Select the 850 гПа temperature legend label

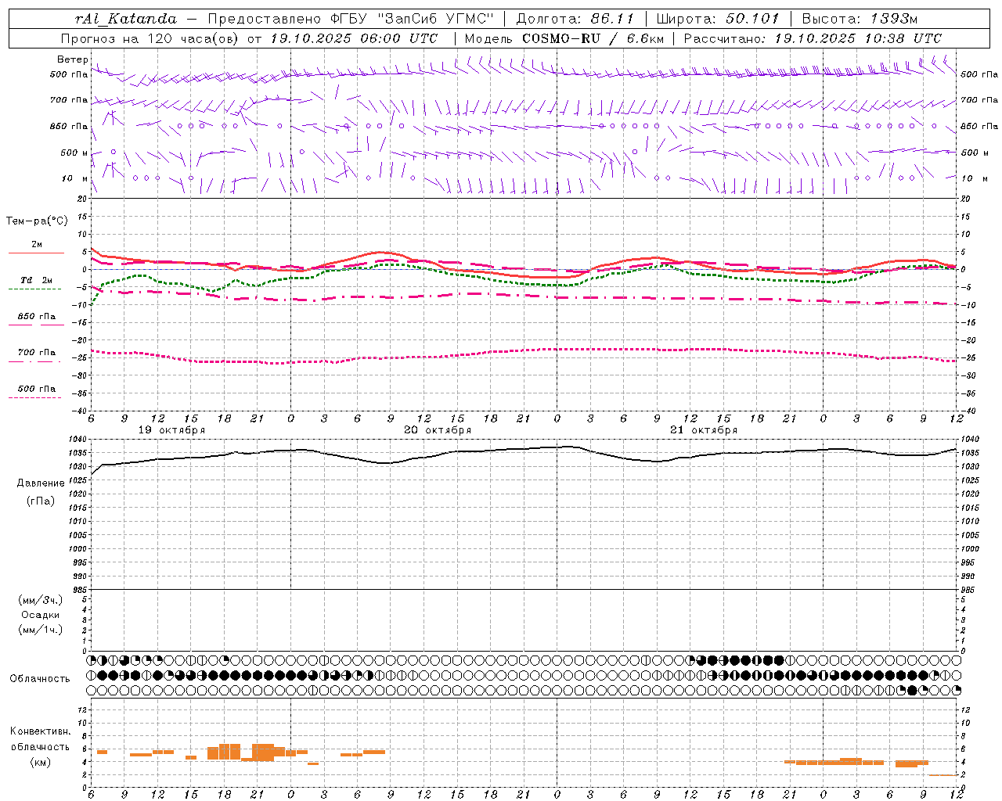(37, 317)
